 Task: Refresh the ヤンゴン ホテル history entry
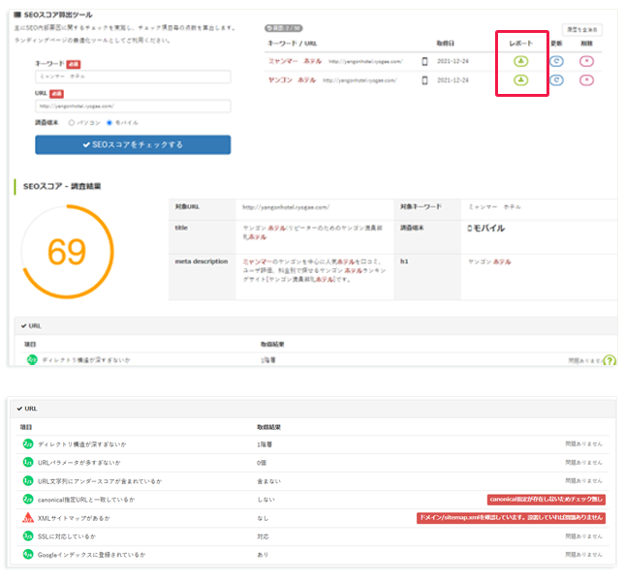(556, 80)
